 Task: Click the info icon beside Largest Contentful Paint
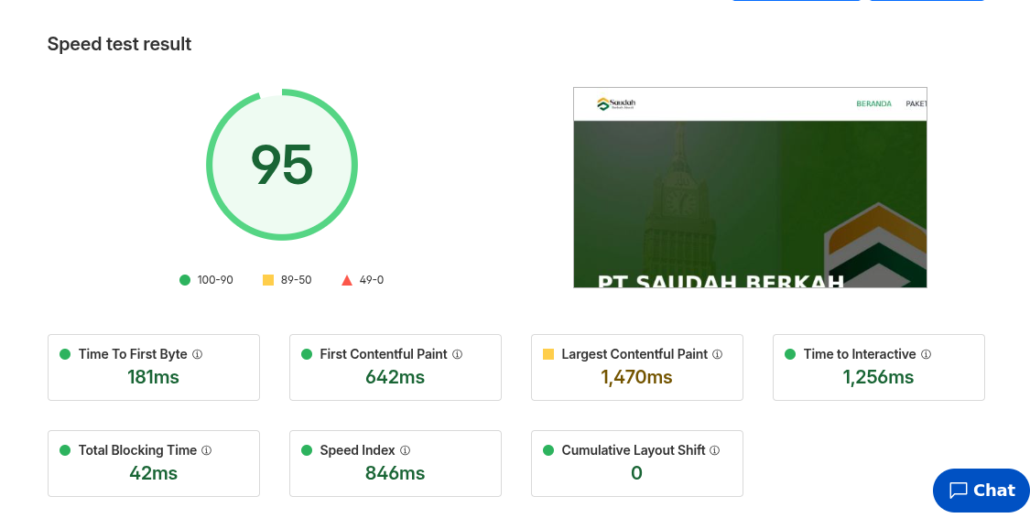click(717, 354)
